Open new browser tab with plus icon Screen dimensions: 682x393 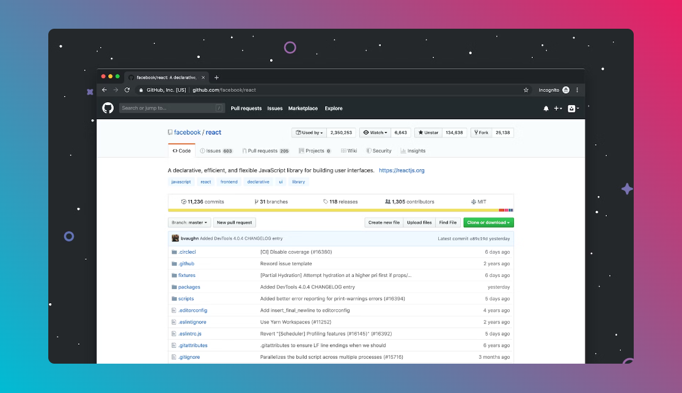click(216, 78)
